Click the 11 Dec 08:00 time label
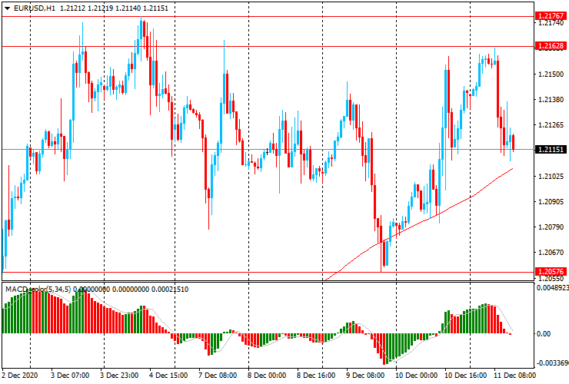Viewport: 569px width, 384px height. (x=514, y=375)
